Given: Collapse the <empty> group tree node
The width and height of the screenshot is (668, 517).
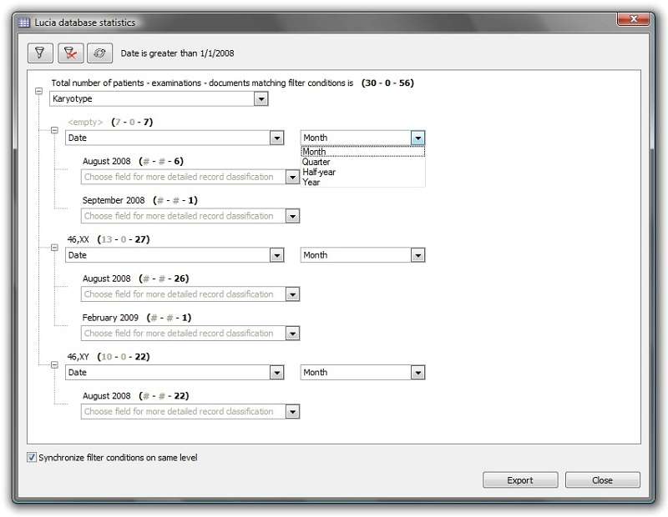Looking at the screenshot, I should (54, 130).
